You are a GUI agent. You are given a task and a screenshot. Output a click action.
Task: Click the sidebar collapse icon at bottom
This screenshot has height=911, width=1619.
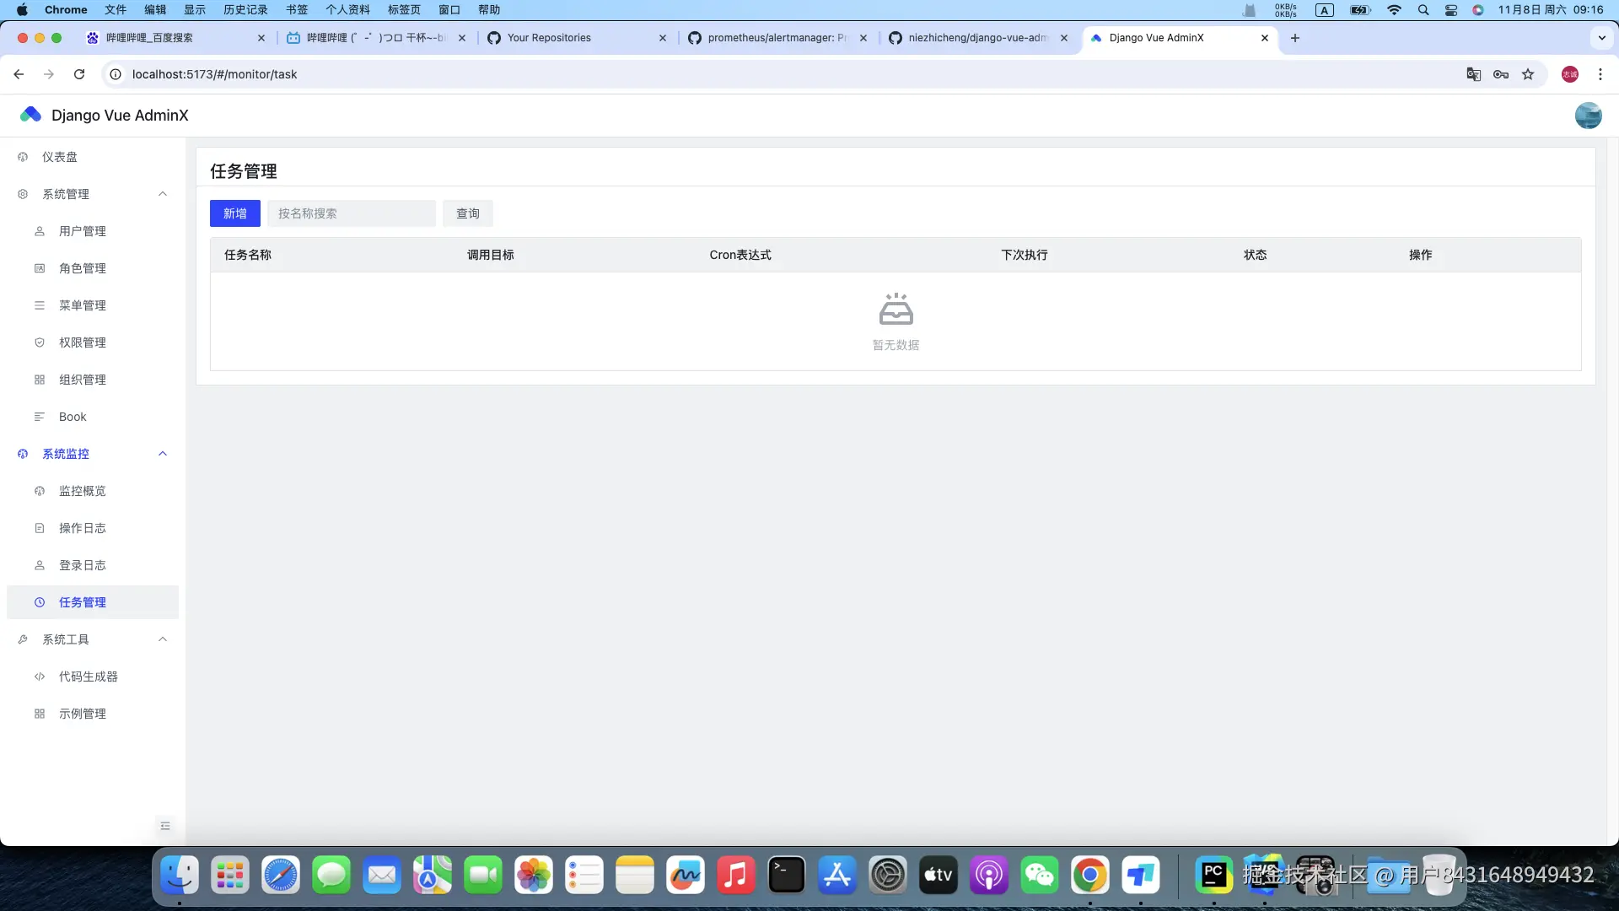pos(165,826)
